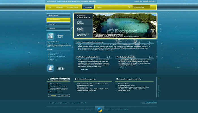This screenshot has width=198, height=113.
Task: Expand the Wyjazdy Grupowe banner section
Action: pyautogui.click(x=83, y=29)
